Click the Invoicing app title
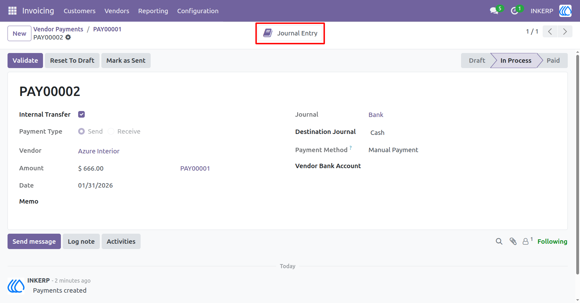This screenshot has width=580, height=303. (x=38, y=11)
